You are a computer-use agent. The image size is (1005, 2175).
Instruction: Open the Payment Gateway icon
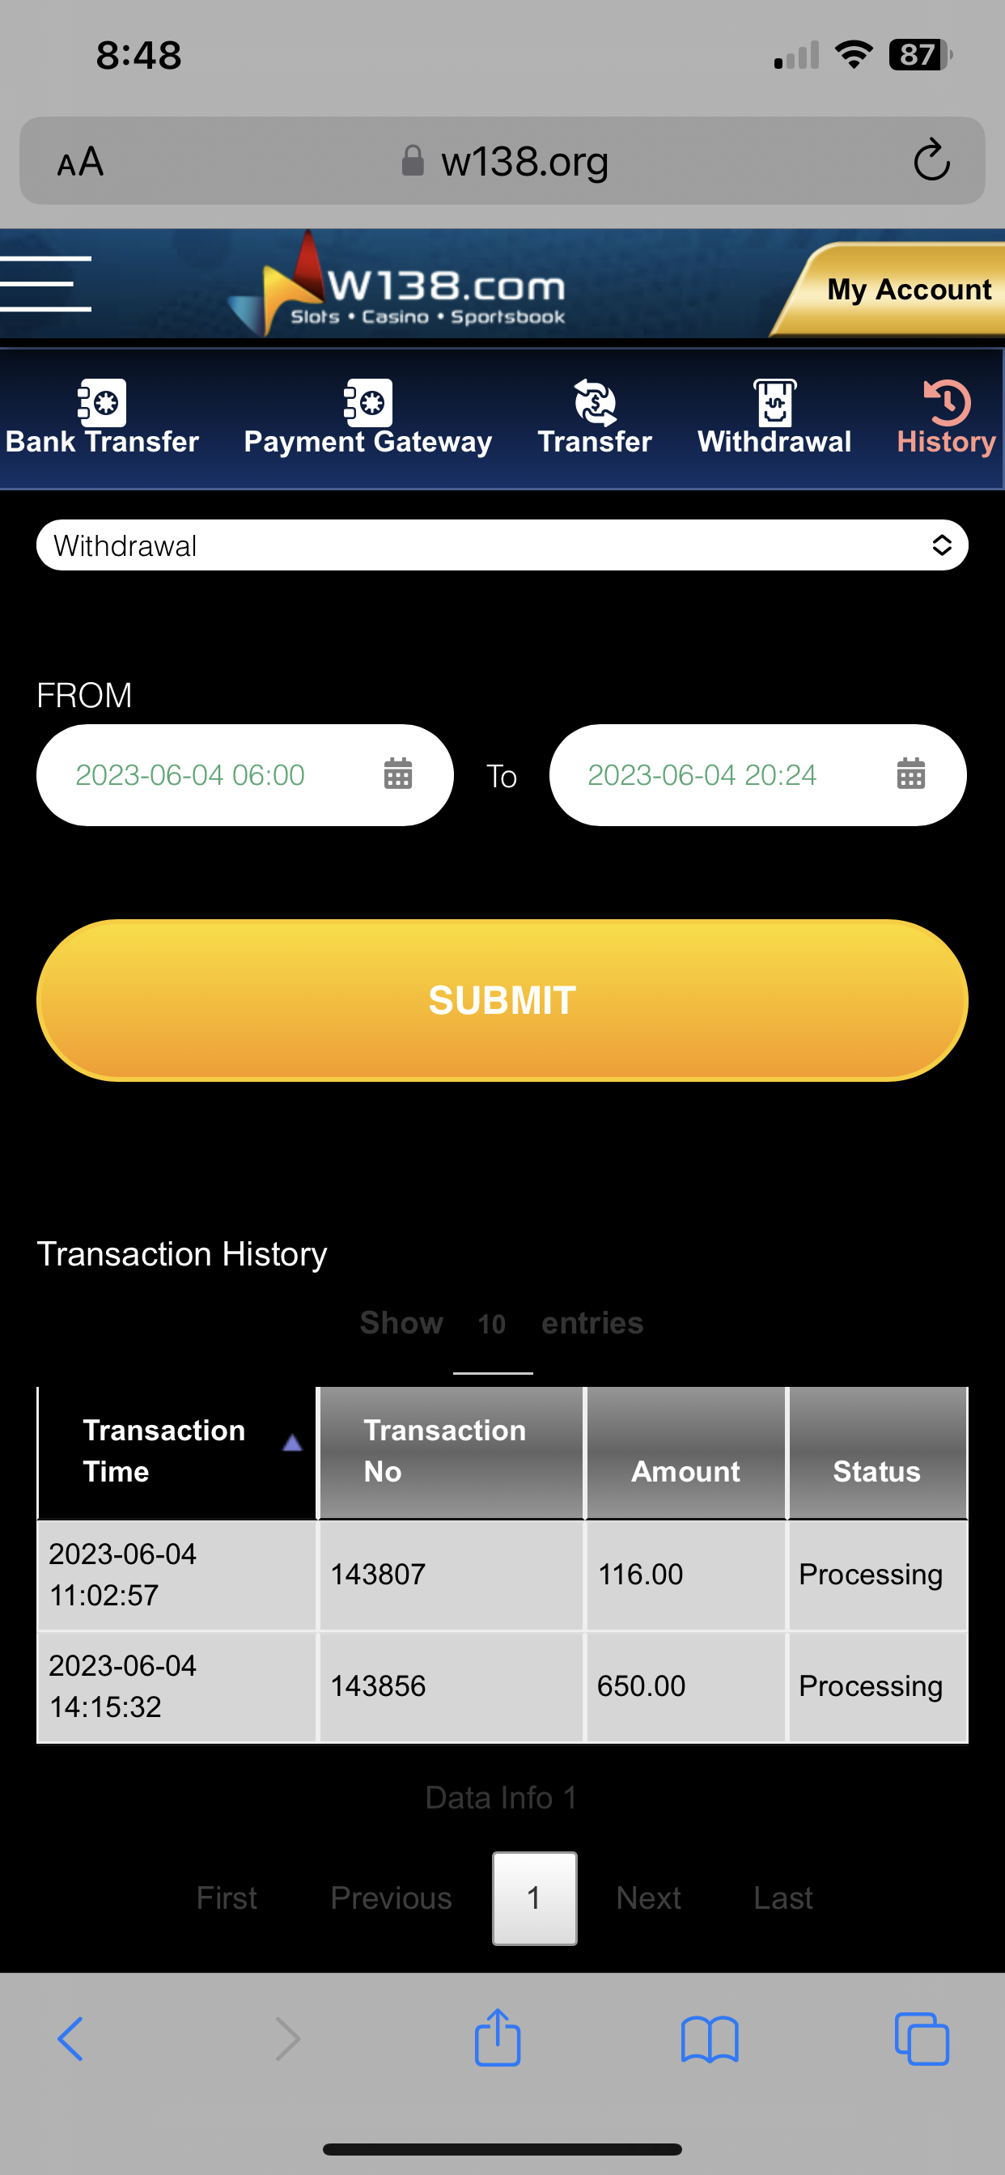(x=367, y=402)
